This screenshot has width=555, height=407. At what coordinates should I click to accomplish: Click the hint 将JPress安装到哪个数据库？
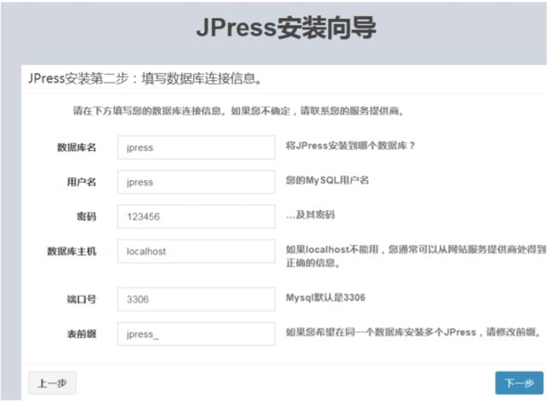tap(350, 146)
